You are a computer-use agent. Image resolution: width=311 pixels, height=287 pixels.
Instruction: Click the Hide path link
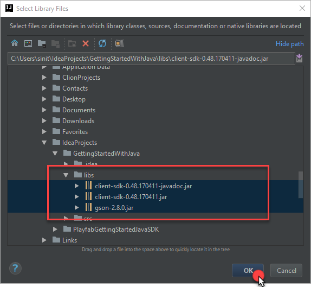coord(289,44)
